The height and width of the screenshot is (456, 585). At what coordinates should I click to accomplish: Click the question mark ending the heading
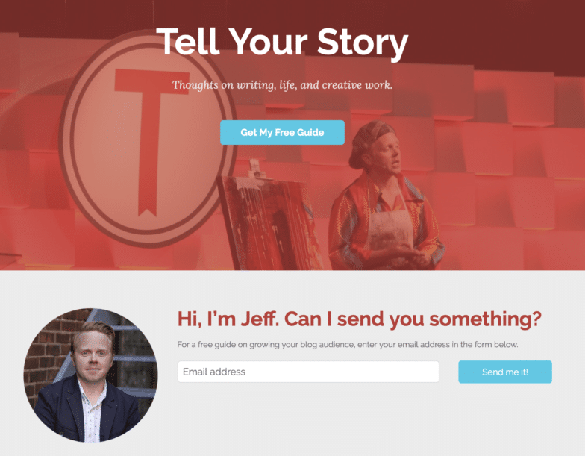tap(536, 318)
